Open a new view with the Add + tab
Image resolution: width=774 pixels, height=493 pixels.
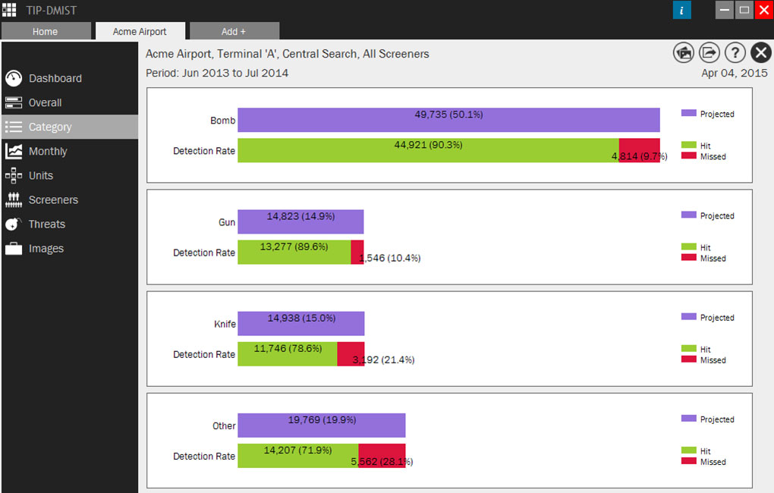tap(233, 31)
